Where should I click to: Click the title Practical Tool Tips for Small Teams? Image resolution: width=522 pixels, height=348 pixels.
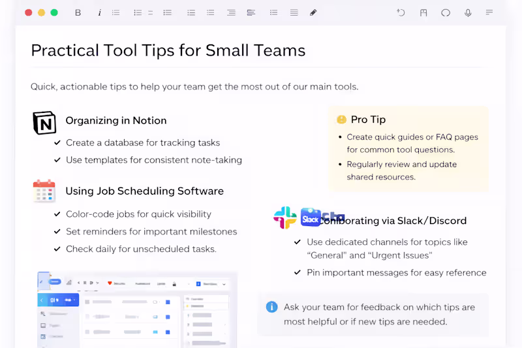(168, 51)
